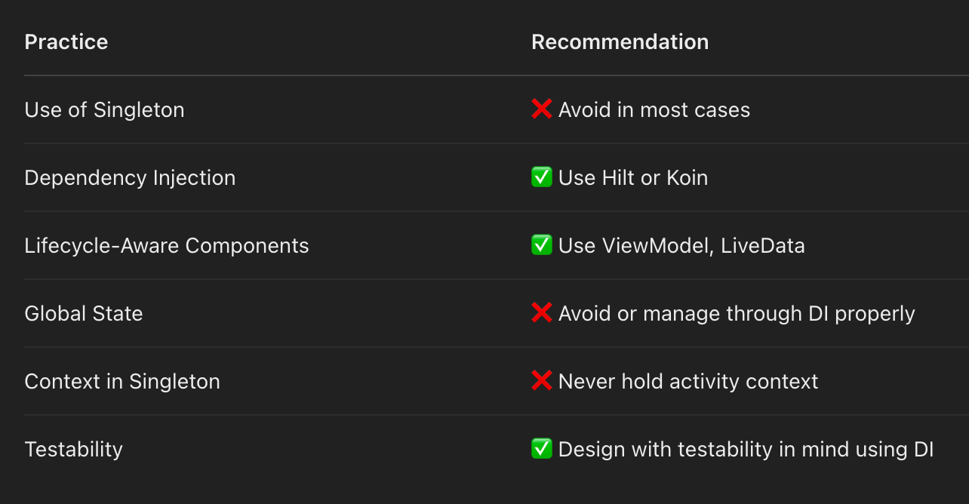The width and height of the screenshot is (969, 504).
Task: Click the green checkmark next to Use Hilt or Koin
Action: pyautogui.click(x=542, y=177)
